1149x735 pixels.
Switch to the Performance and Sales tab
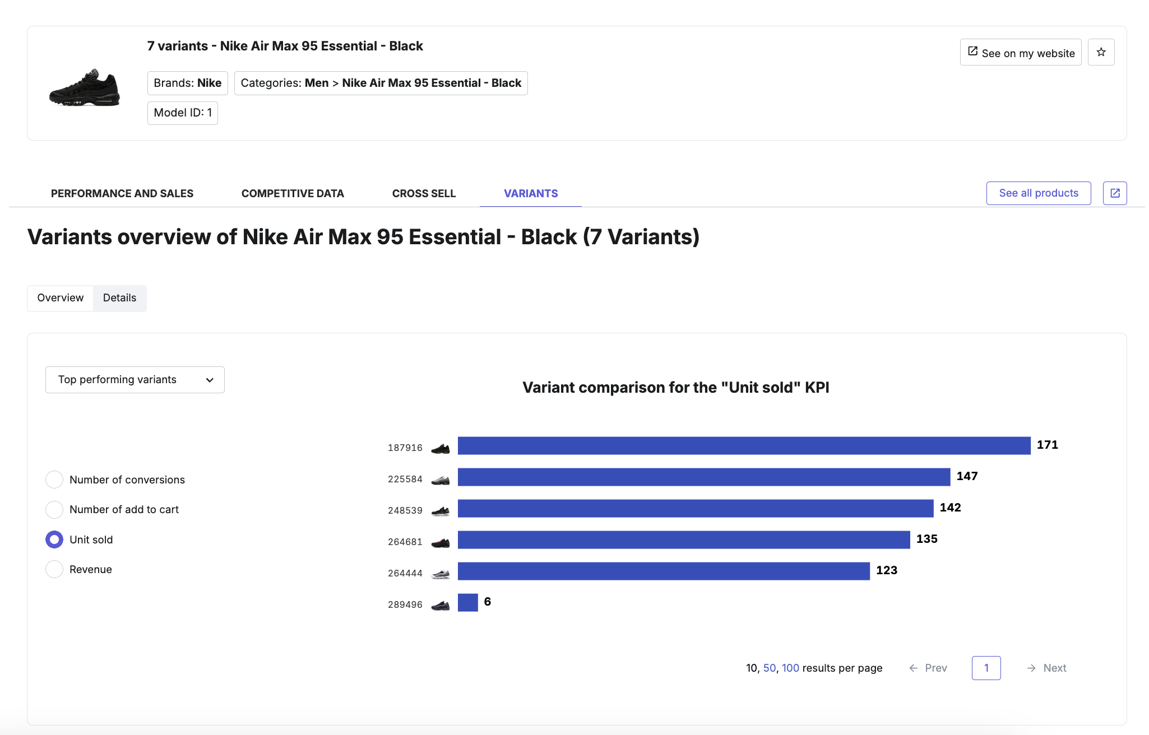pos(122,193)
